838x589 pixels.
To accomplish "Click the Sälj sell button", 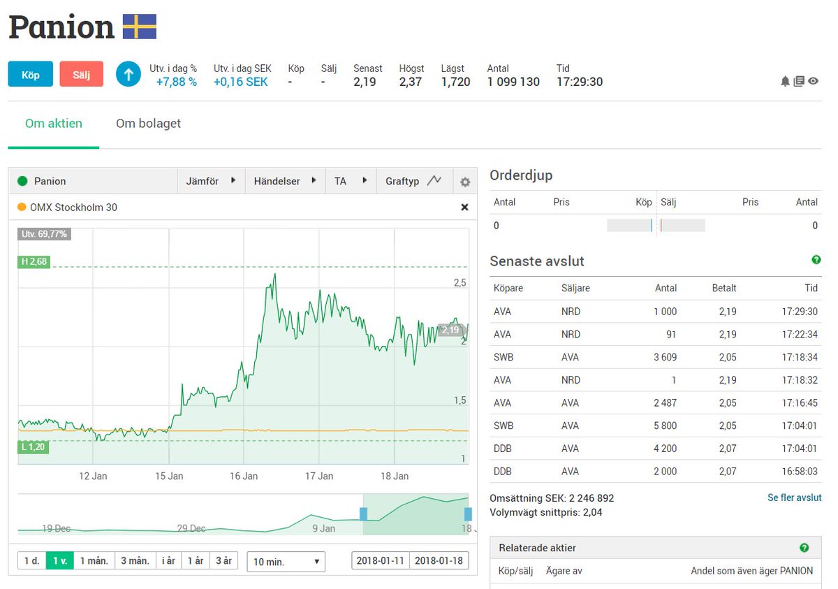I will point(82,74).
